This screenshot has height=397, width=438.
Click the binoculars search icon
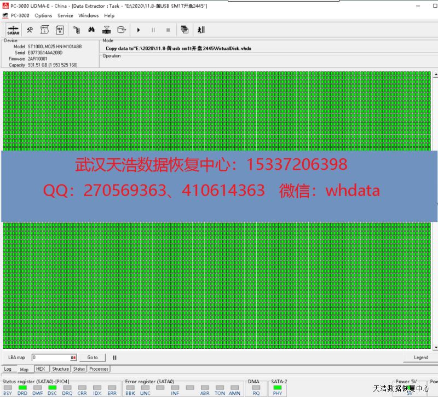(92, 30)
